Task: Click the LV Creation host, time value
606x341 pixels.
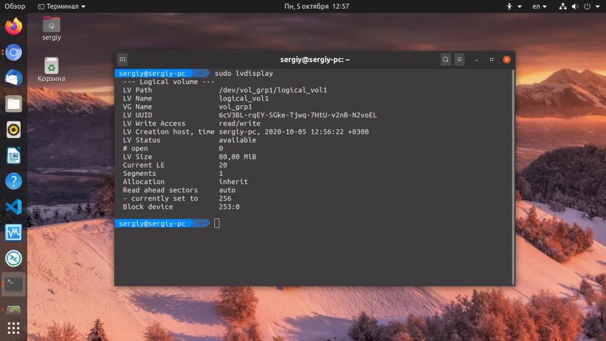Action: tap(294, 132)
